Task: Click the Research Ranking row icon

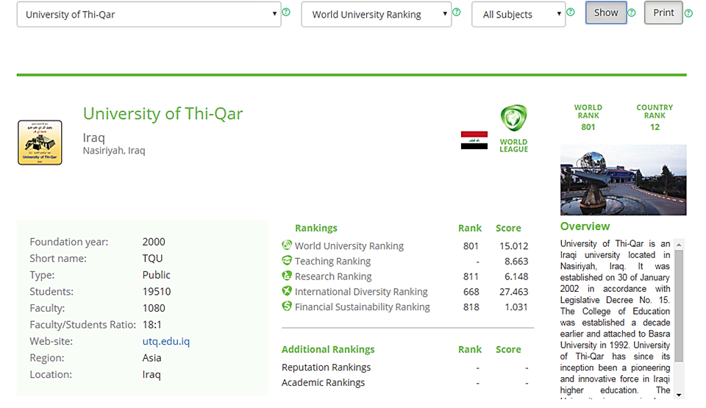Action: click(x=287, y=276)
